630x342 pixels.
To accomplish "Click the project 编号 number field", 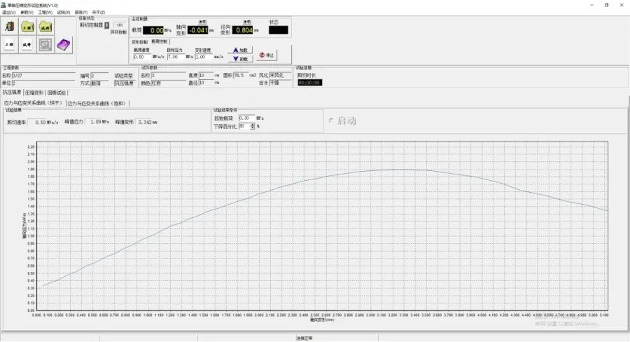I will tap(99, 76).
